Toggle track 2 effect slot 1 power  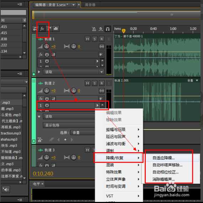[x=47, y=105]
